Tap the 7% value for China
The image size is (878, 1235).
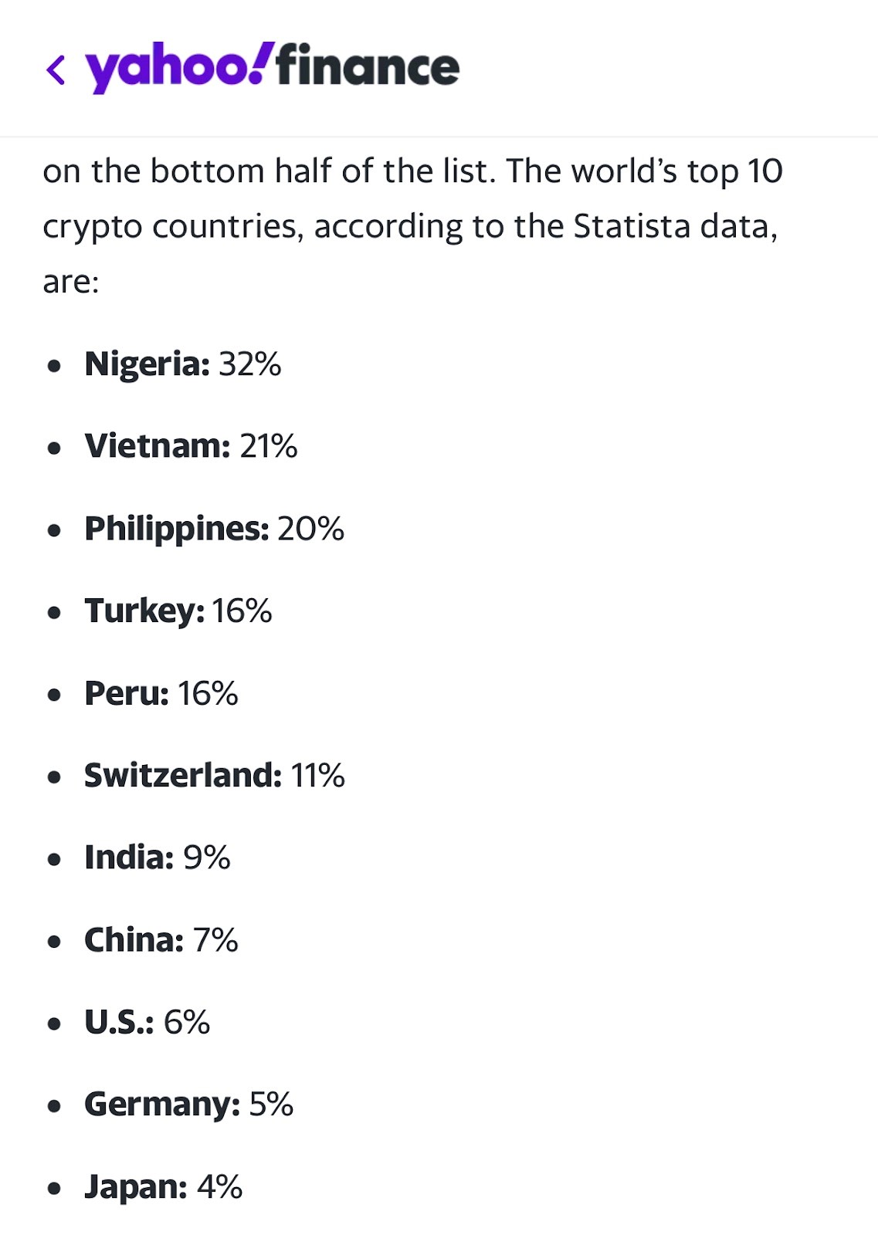pyautogui.click(x=215, y=940)
